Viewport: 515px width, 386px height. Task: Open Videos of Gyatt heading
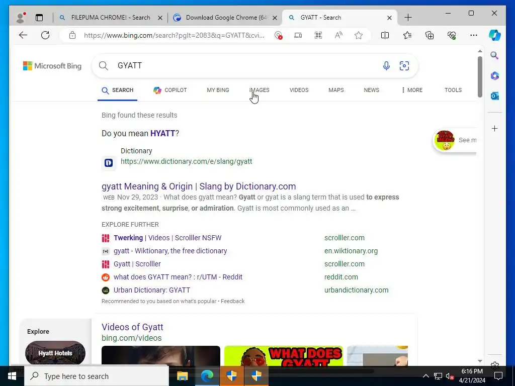coord(132,327)
